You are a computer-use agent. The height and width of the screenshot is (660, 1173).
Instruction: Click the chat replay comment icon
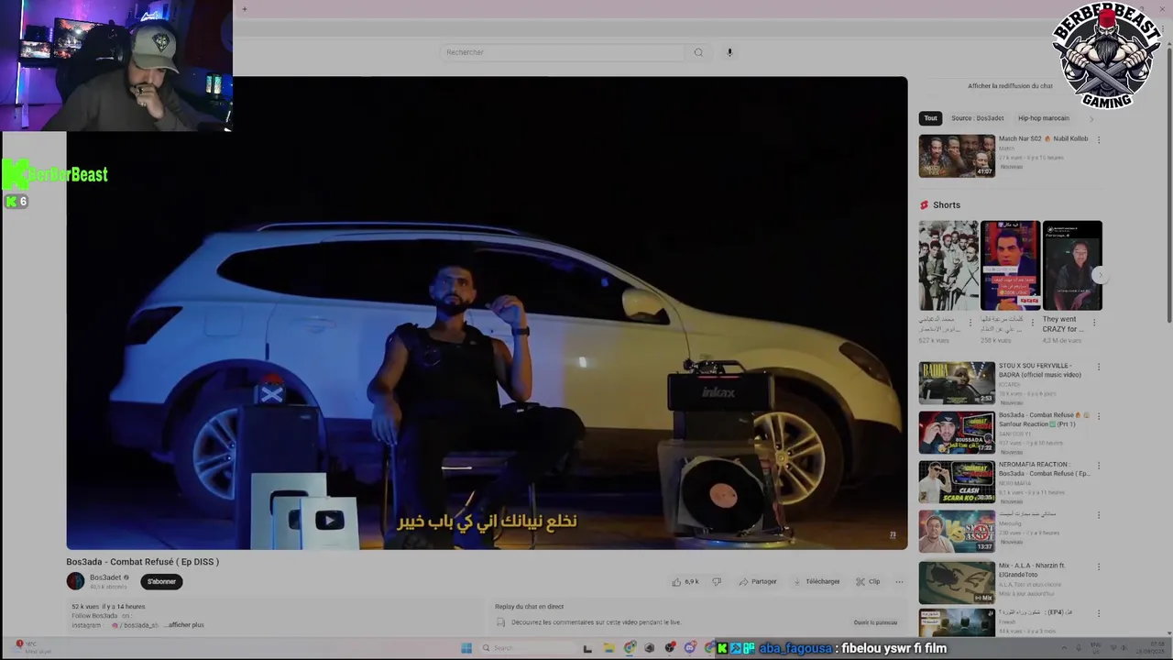point(500,622)
